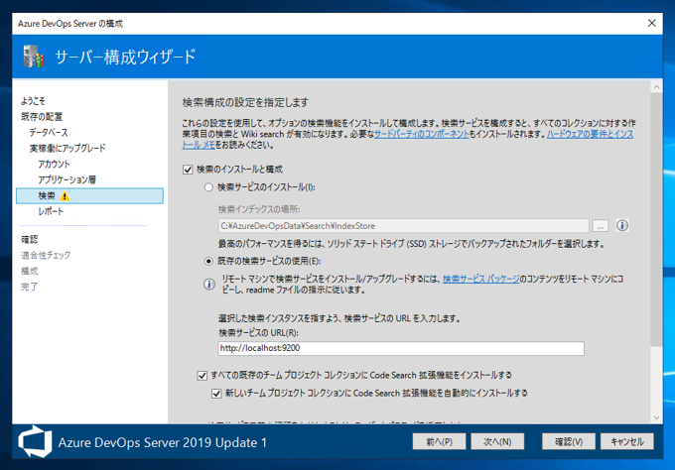Toggle Code Search install for all existing collections
Viewport: 675px width, 470px height.
click(202, 376)
